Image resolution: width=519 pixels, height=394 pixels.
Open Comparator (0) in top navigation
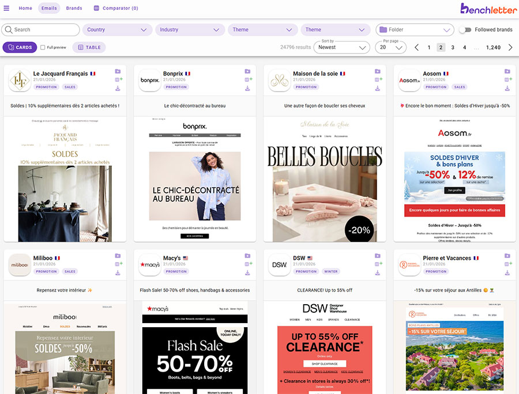click(x=116, y=8)
